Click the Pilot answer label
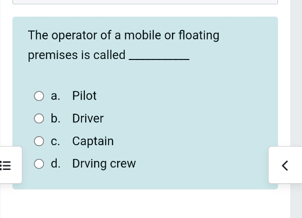Screen dimensions: 302x218 pos(84,96)
